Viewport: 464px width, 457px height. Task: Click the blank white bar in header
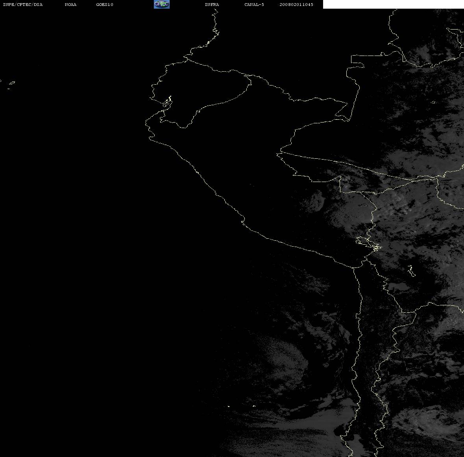click(x=393, y=4)
